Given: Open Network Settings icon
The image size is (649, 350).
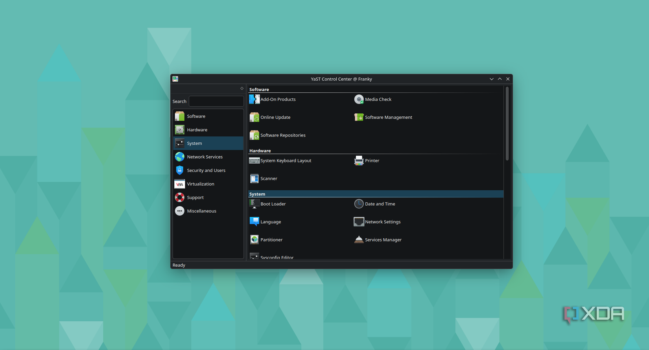Looking at the screenshot, I should tap(359, 222).
